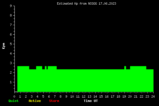Click the 1 value on the Kp axis
The image size is (159, 106).
[11, 82]
